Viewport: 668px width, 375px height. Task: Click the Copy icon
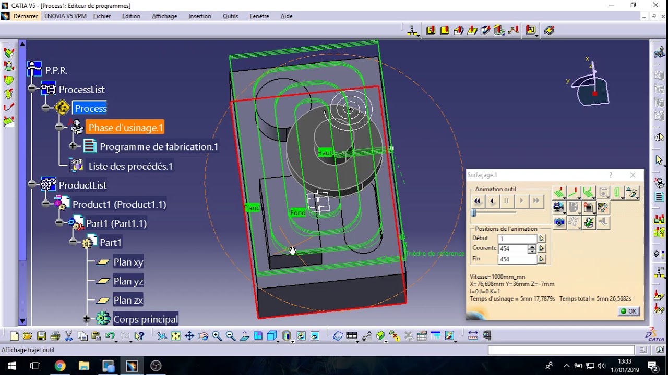coord(82,336)
